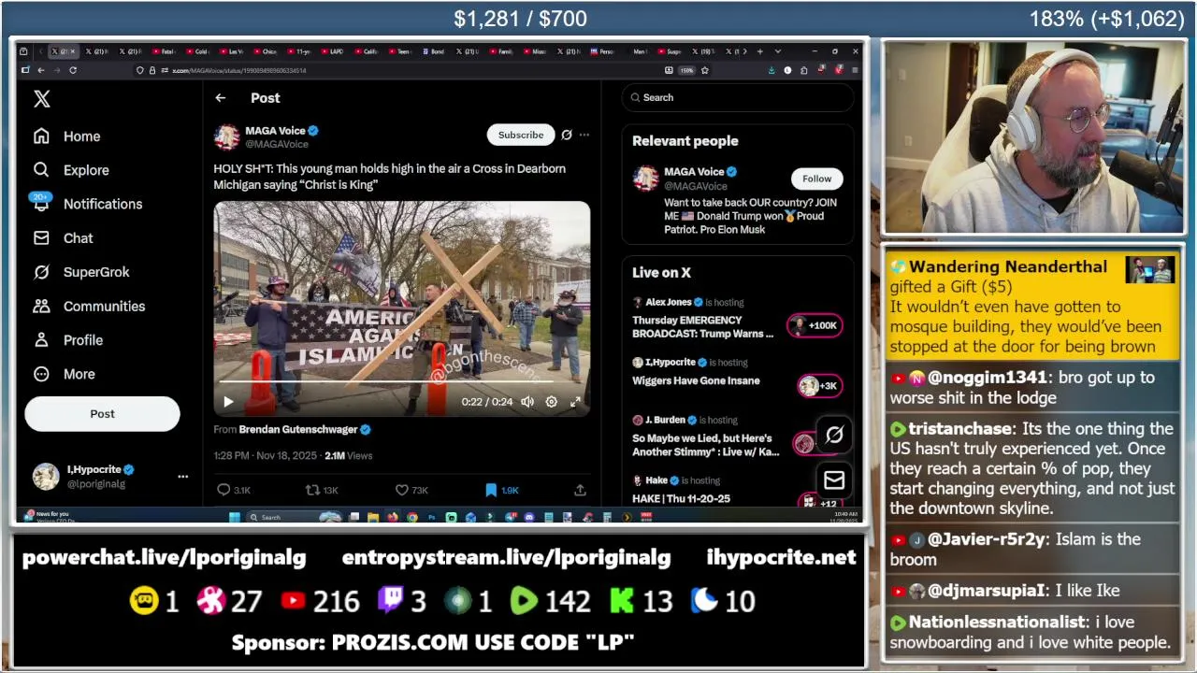Open the floating messages envelope
This screenshot has height=673, width=1197.
pos(834,480)
